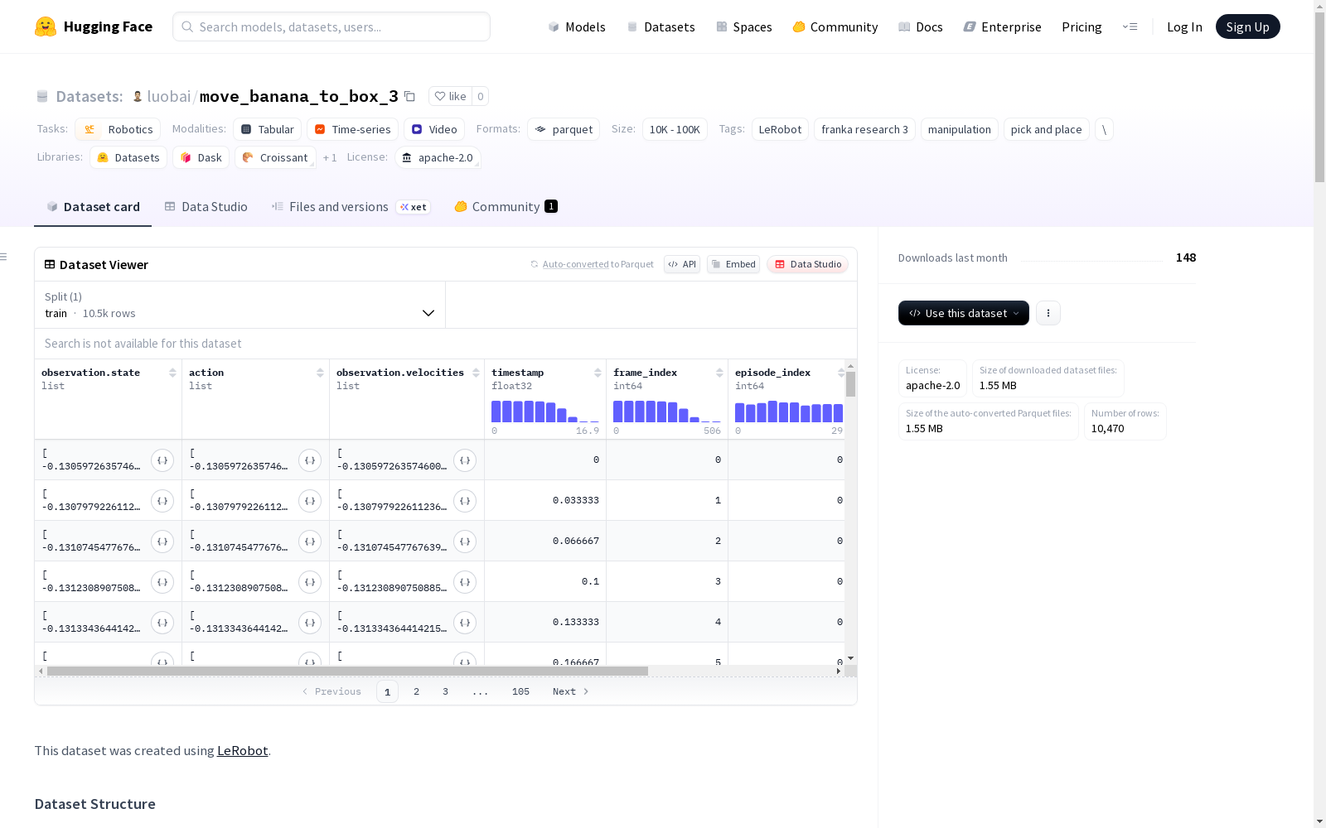Open the Files and versions tab
Screen dimensions: 1326x828
(351, 207)
